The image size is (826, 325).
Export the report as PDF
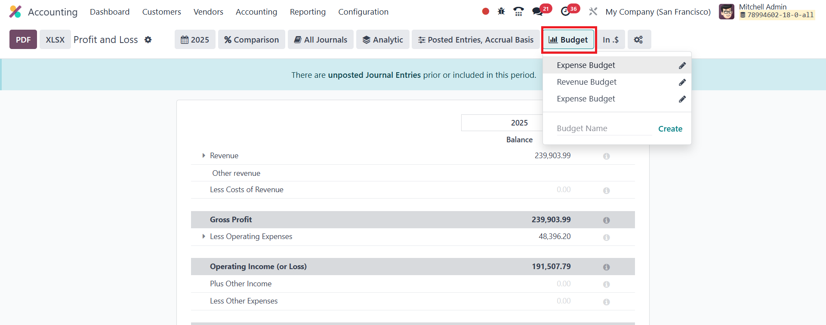click(x=23, y=40)
